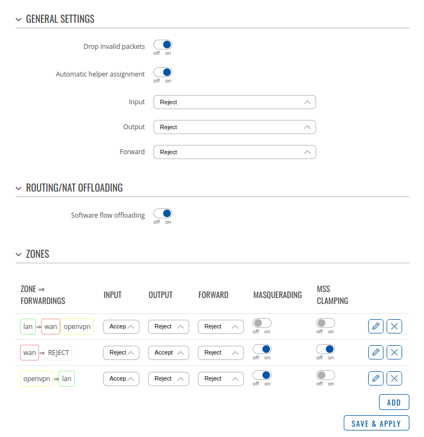Change wan zone Output Accept dropdown
Screen dimensions: 424x437
pyautogui.click(x=169, y=353)
